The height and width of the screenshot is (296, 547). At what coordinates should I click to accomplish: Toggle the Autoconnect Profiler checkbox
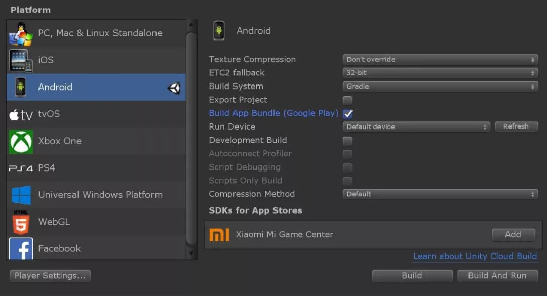click(347, 154)
